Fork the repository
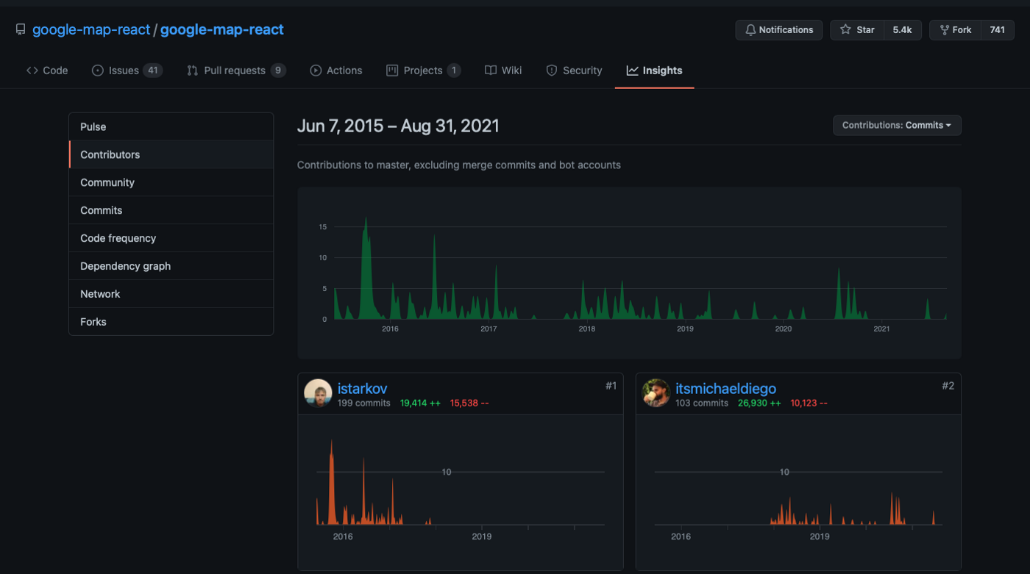Viewport: 1030px width, 574px height. click(x=955, y=30)
